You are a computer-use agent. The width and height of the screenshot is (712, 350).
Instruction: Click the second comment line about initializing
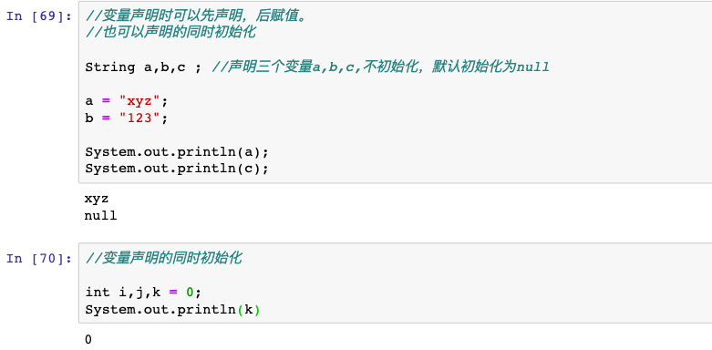(170, 33)
